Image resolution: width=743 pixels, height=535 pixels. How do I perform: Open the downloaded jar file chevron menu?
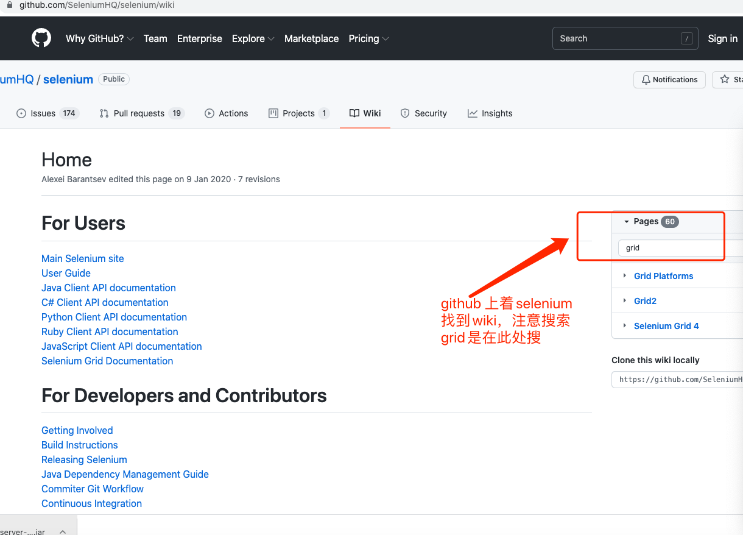(x=63, y=531)
